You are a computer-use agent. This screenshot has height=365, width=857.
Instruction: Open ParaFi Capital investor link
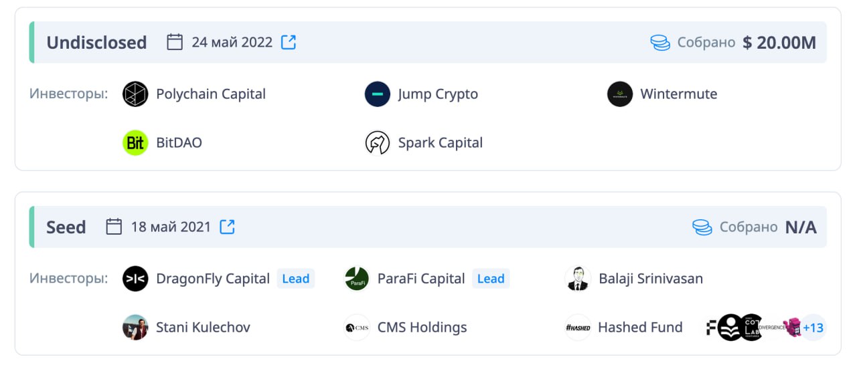coord(421,279)
